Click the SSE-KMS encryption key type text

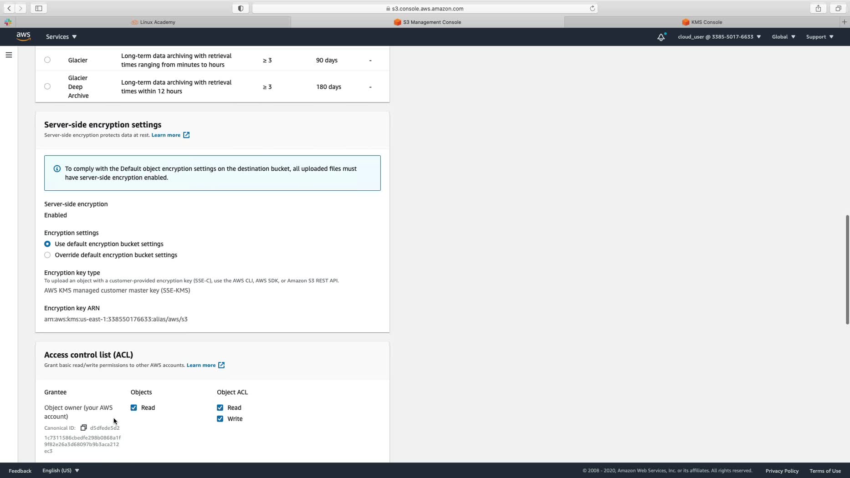tap(117, 290)
